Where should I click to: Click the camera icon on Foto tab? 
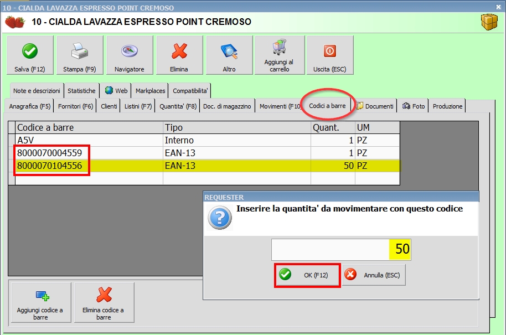click(x=406, y=106)
